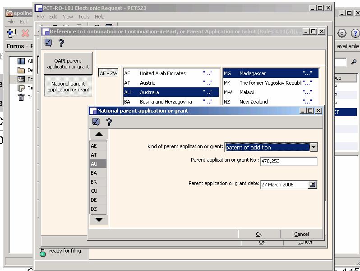Open the Tools menu of PCT-RO-101 window
This screenshot has height=271, width=360.
[84, 17]
